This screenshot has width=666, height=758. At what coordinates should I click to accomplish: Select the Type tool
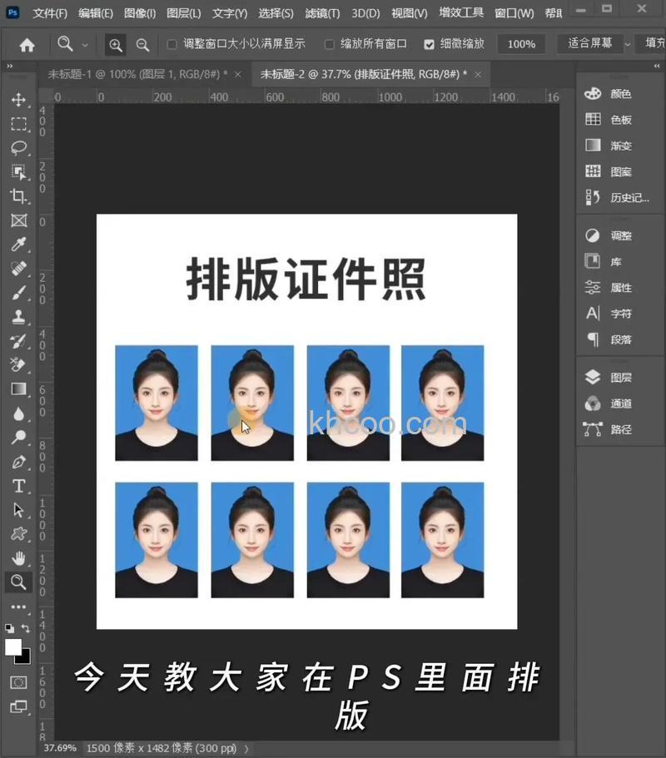click(x=18, y=486)
